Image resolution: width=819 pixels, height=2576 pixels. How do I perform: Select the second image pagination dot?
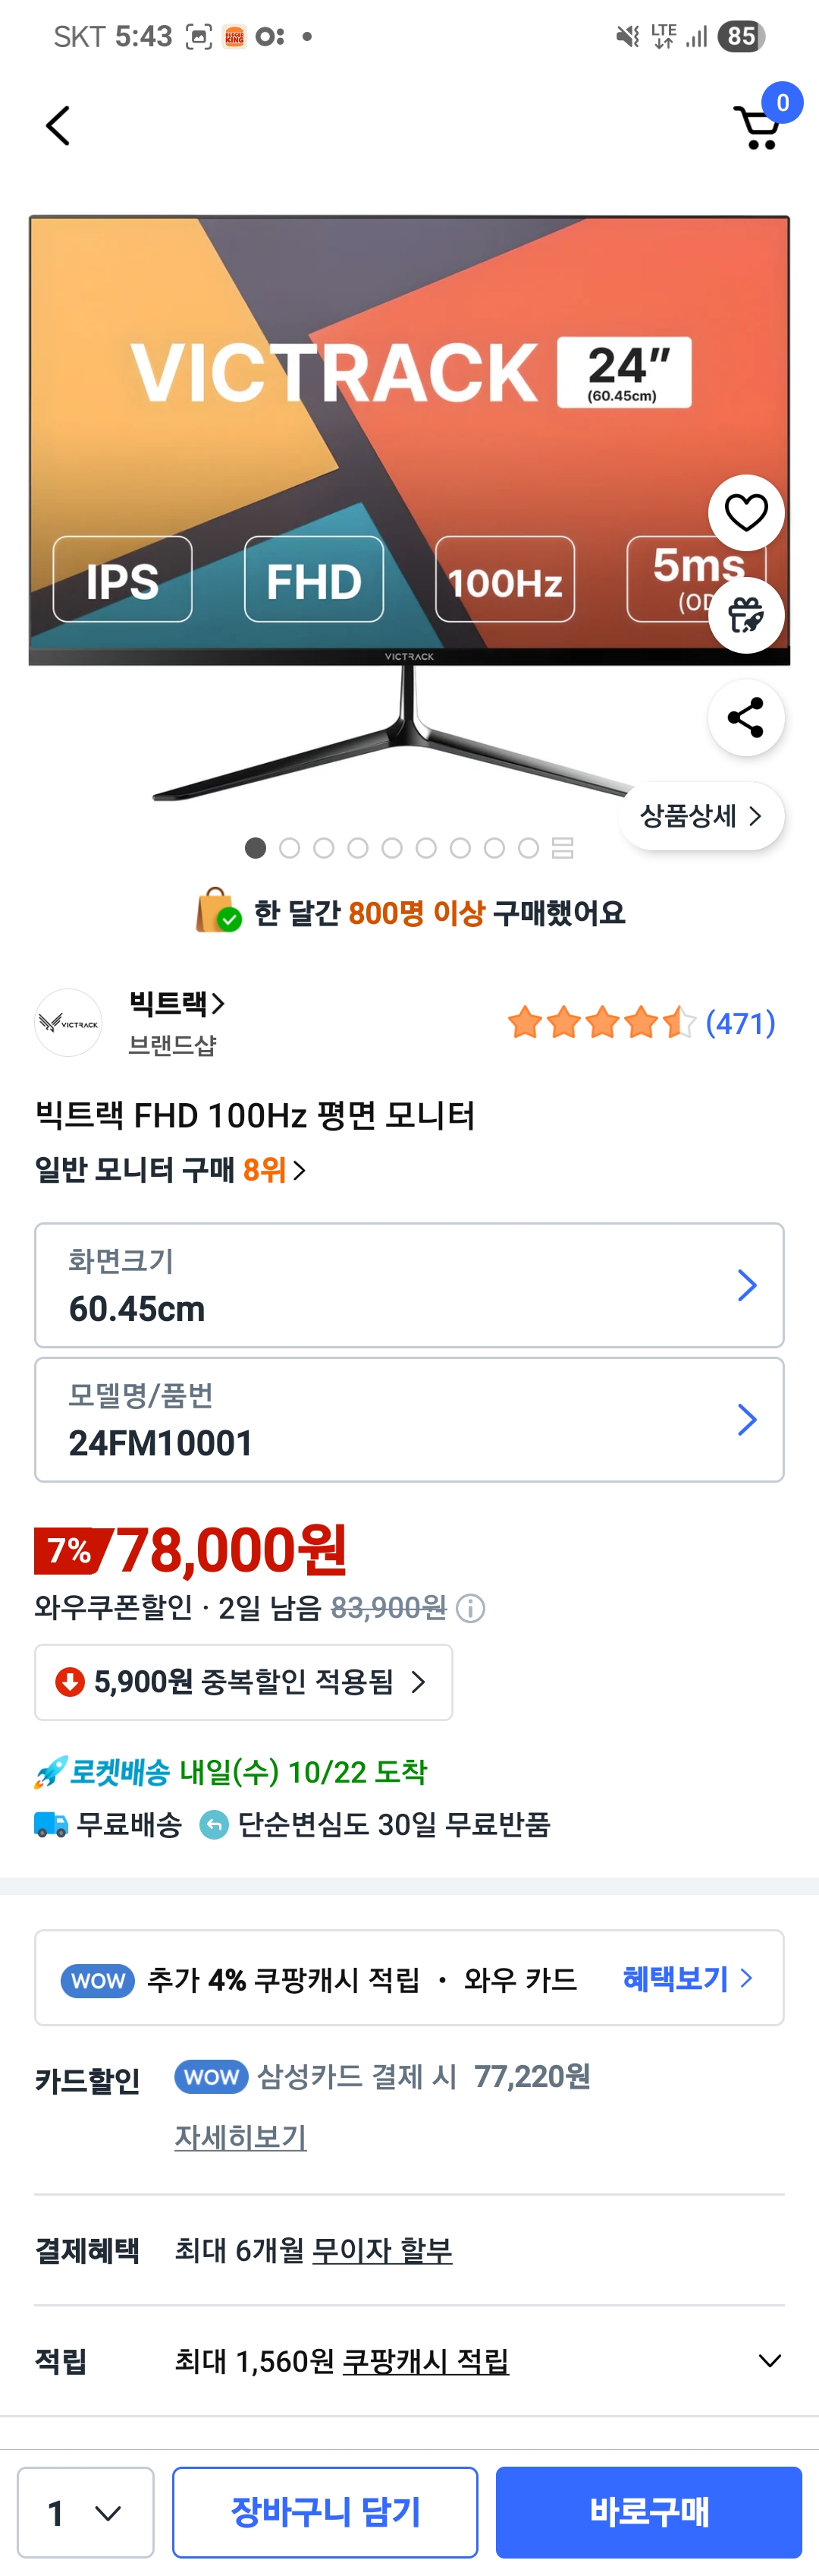coord(290,848)
